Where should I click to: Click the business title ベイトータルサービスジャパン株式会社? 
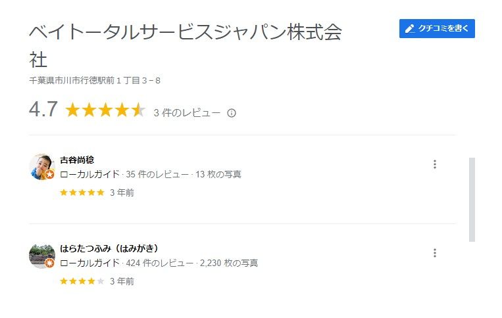tap(185, 33)
